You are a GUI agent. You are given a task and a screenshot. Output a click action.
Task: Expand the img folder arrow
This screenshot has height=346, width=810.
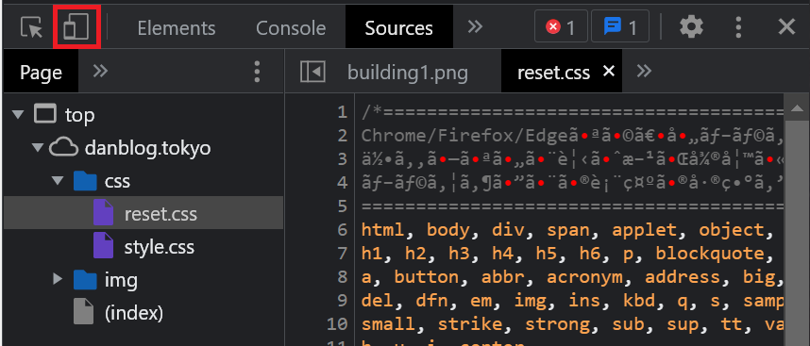click(58, 280)
